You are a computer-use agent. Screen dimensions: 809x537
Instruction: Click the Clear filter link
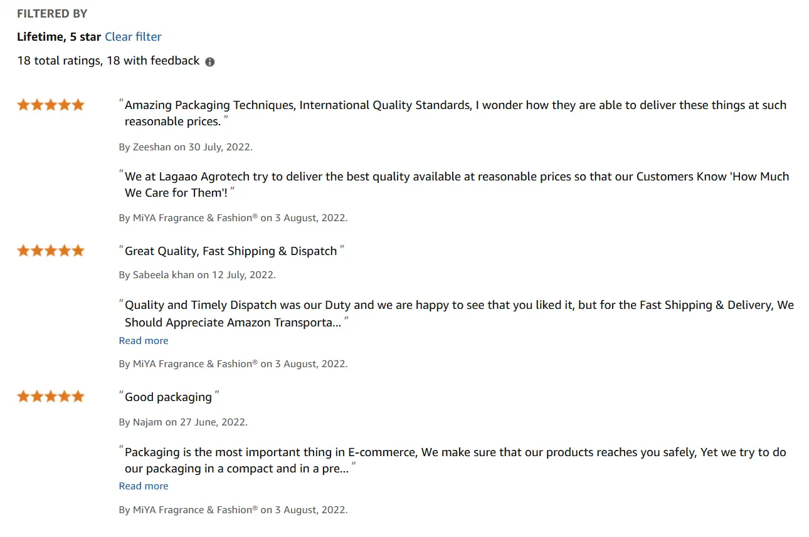click(133, 37)
